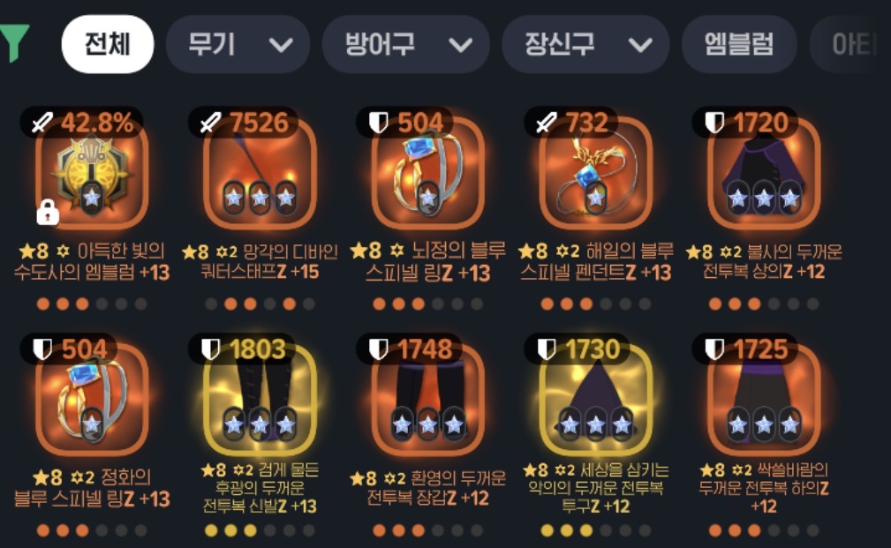Click the 망각의 디바인 쿼터스태프Z +15 label
The image size is (891, 548).
point(260,261)
